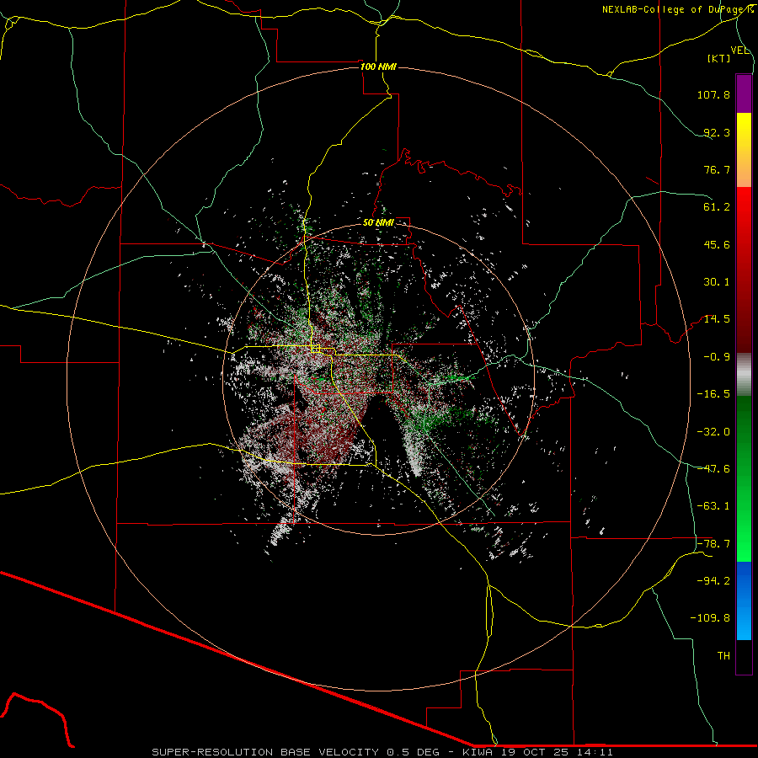Pick the purple segment of the color bar
This screenshot has height=758, width=758.
click(x=744, y=93)
